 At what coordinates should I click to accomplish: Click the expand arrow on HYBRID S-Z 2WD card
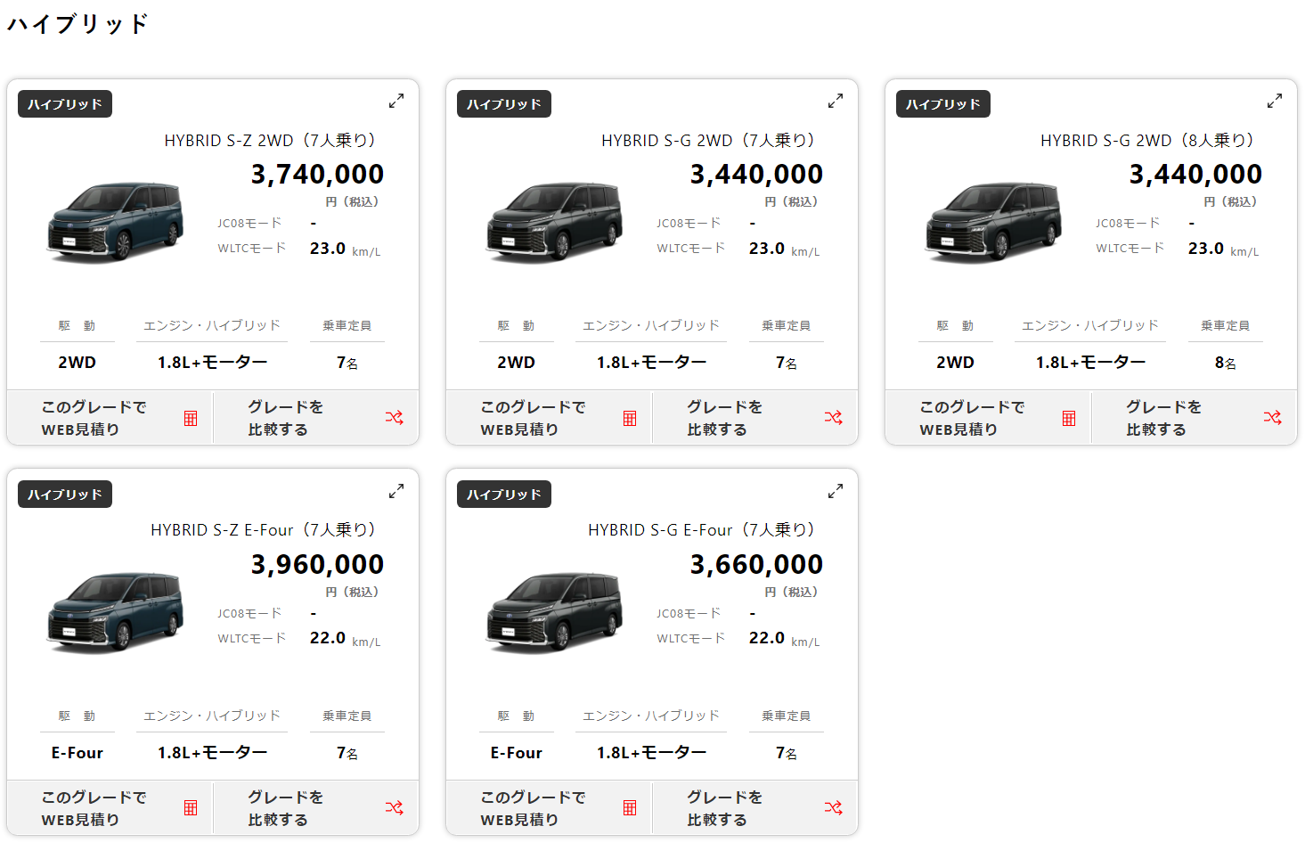pyautogui.click(x=396, y=101)
